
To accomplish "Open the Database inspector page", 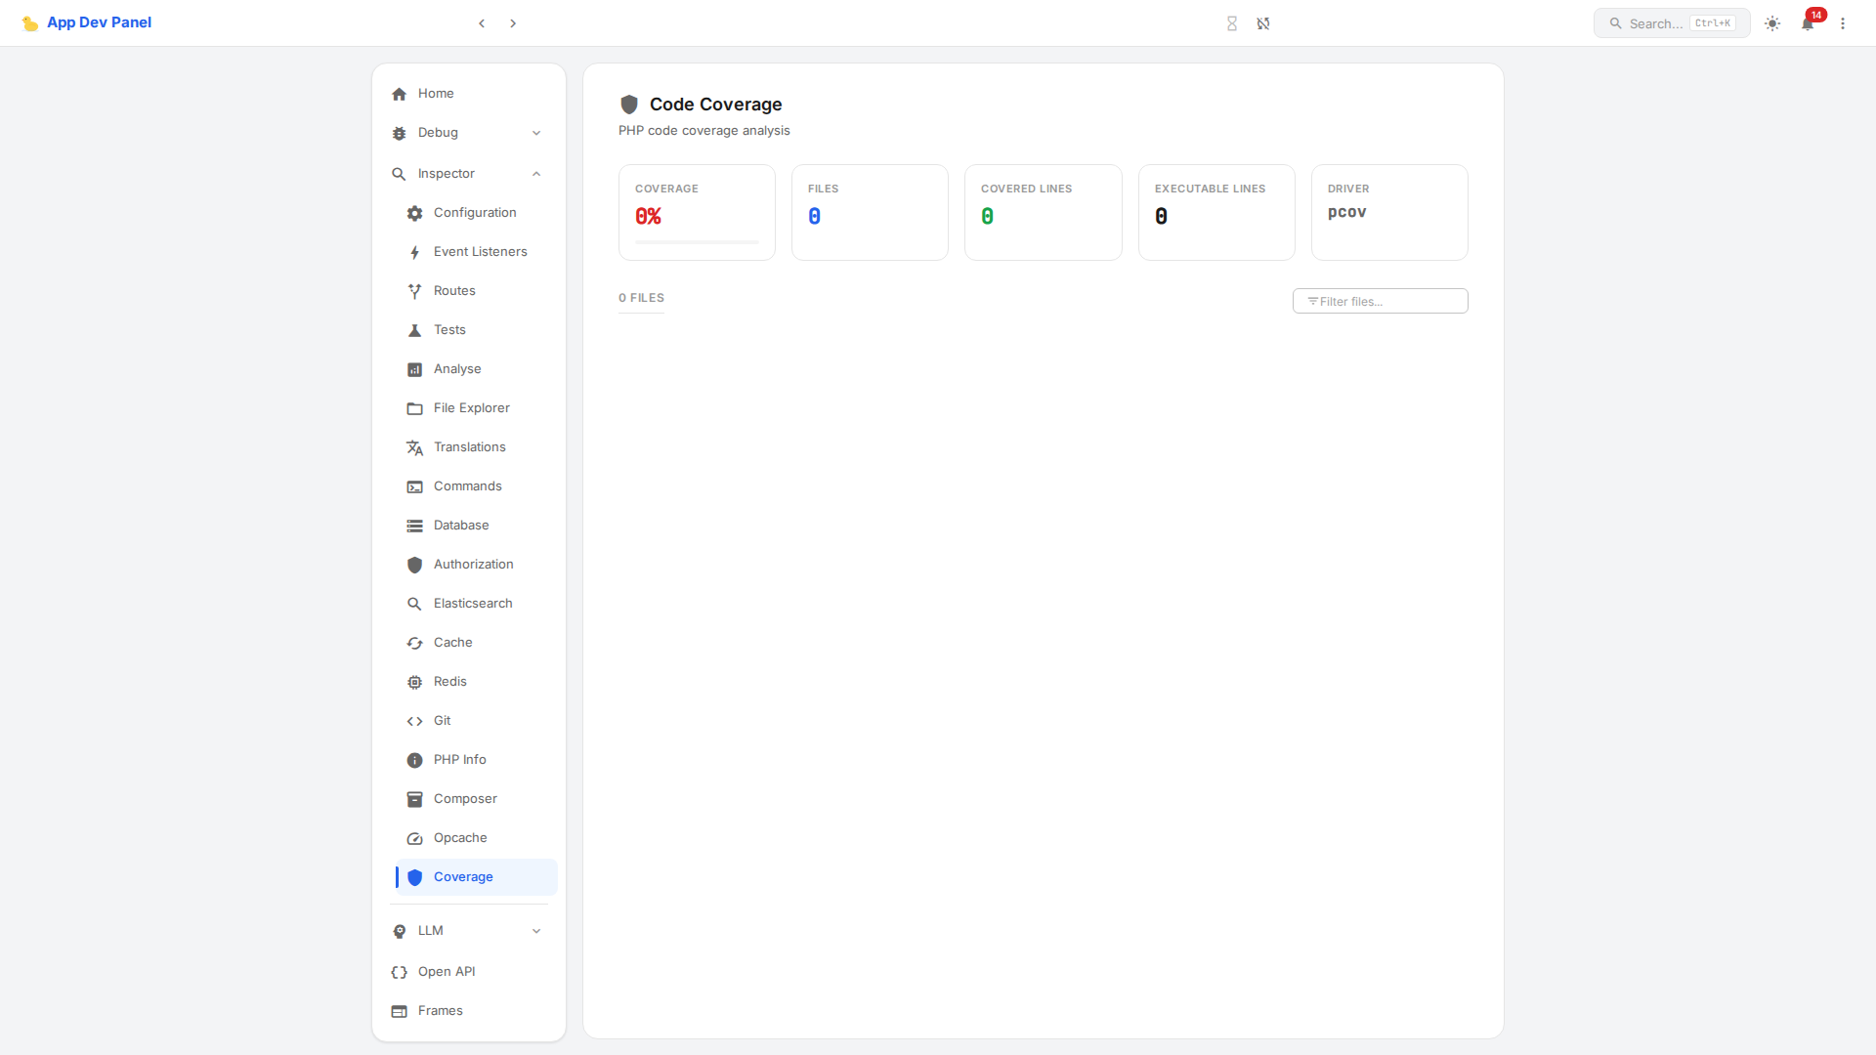I will click(460, 526).
